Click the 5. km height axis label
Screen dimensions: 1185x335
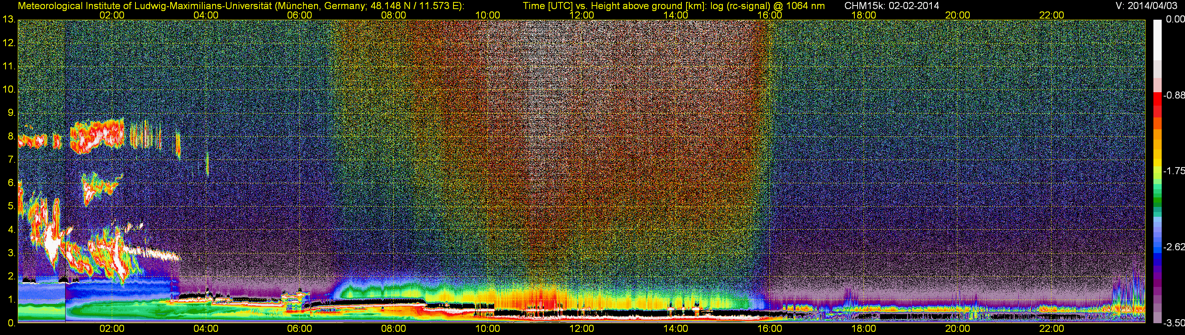(11, 206)
